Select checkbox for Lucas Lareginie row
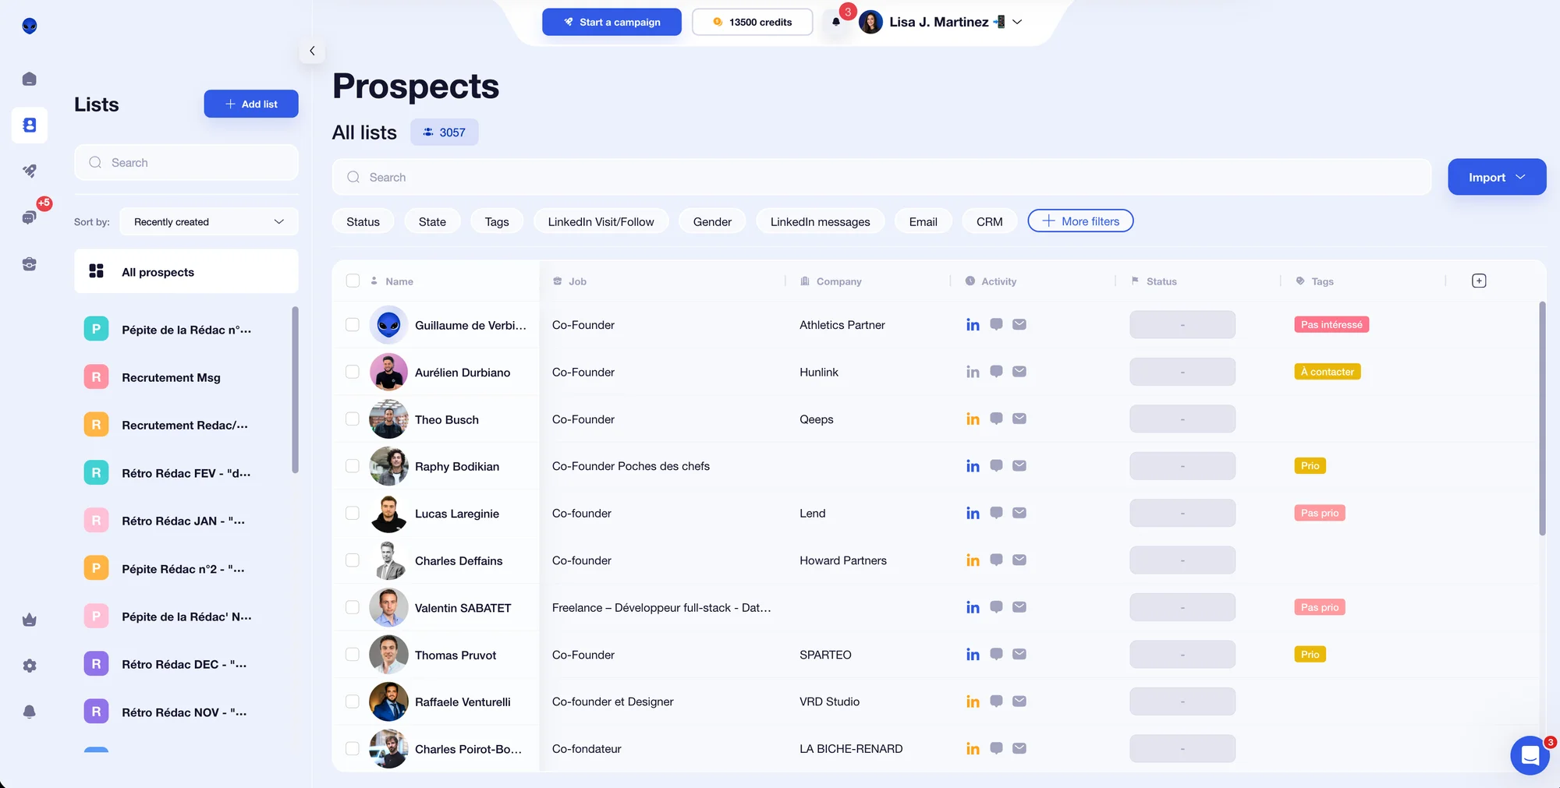Viewport: 1560px width, 788px height. (353, 513)
